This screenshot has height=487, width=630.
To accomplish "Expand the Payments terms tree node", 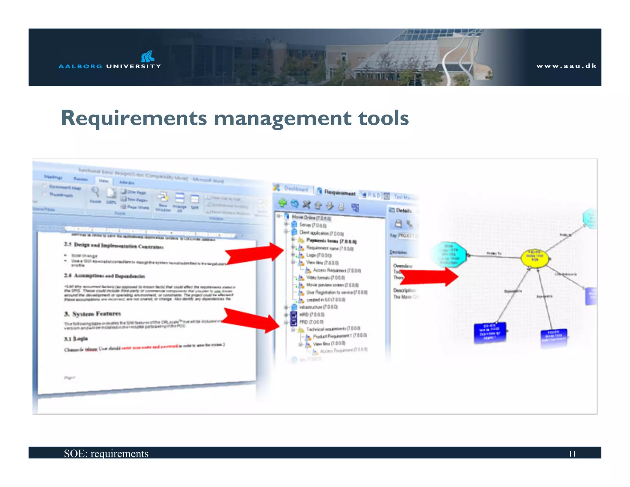I will coord(293,239).
